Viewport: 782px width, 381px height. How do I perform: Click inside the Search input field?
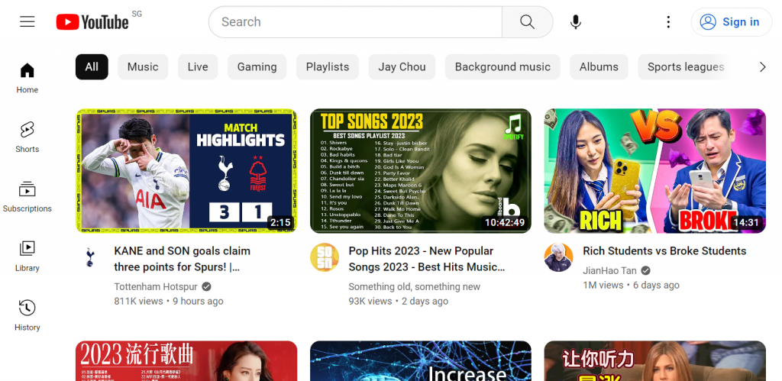(355, 22)
